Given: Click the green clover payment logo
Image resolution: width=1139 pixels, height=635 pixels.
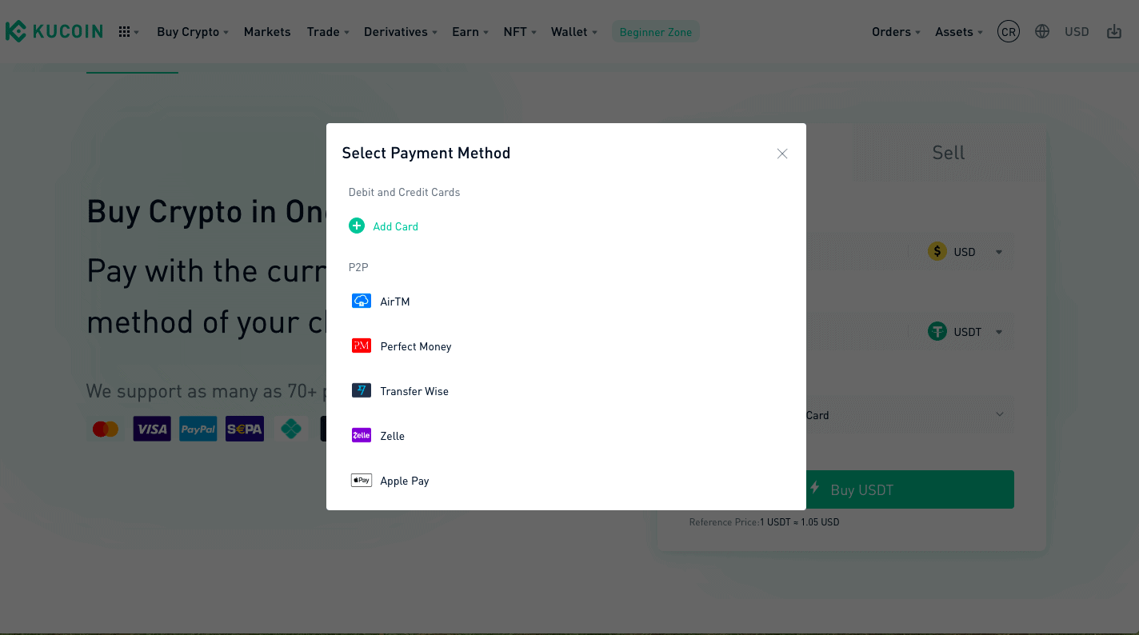Looking at the screenshot, I should point(291,429).
